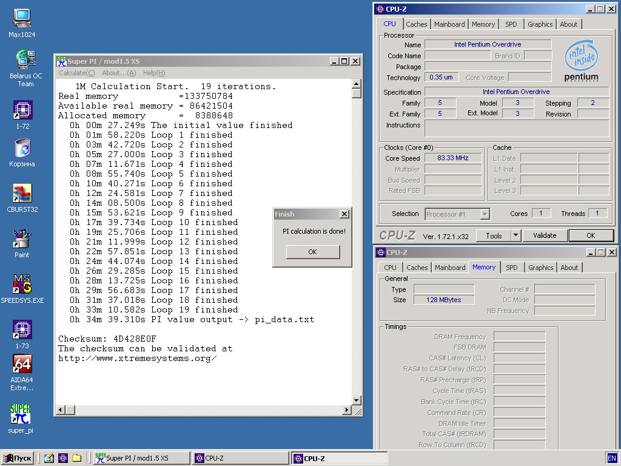Select the AIDA64 Extreme desktop icon
The height and width of the screenshot is (466, 621).
(x=22, y=373)
